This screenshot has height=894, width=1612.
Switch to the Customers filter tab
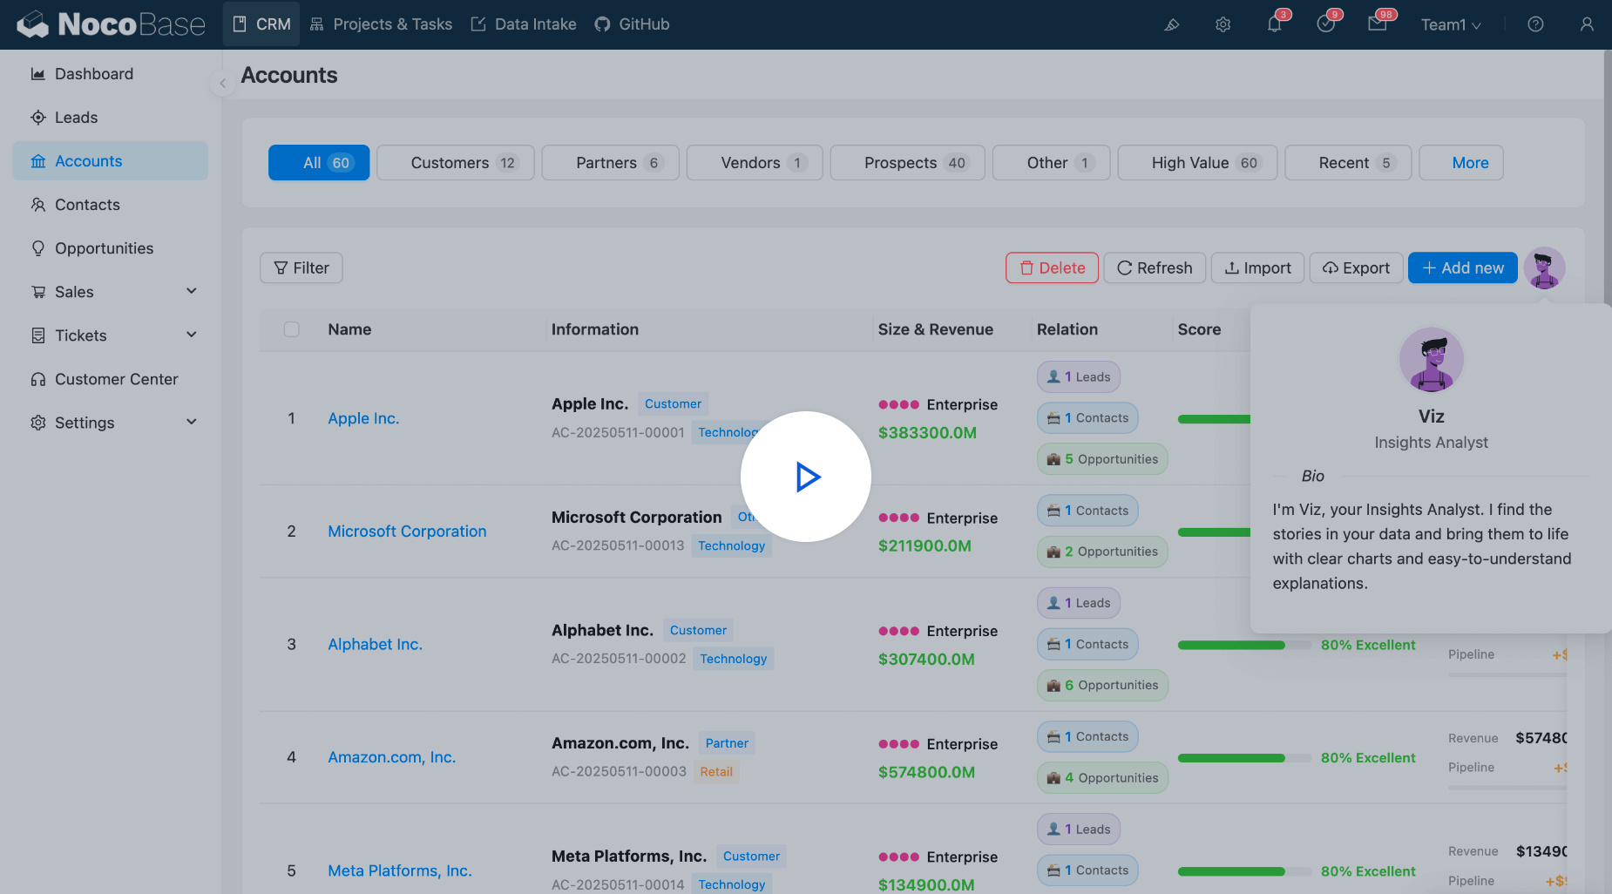tap(455, 162)
